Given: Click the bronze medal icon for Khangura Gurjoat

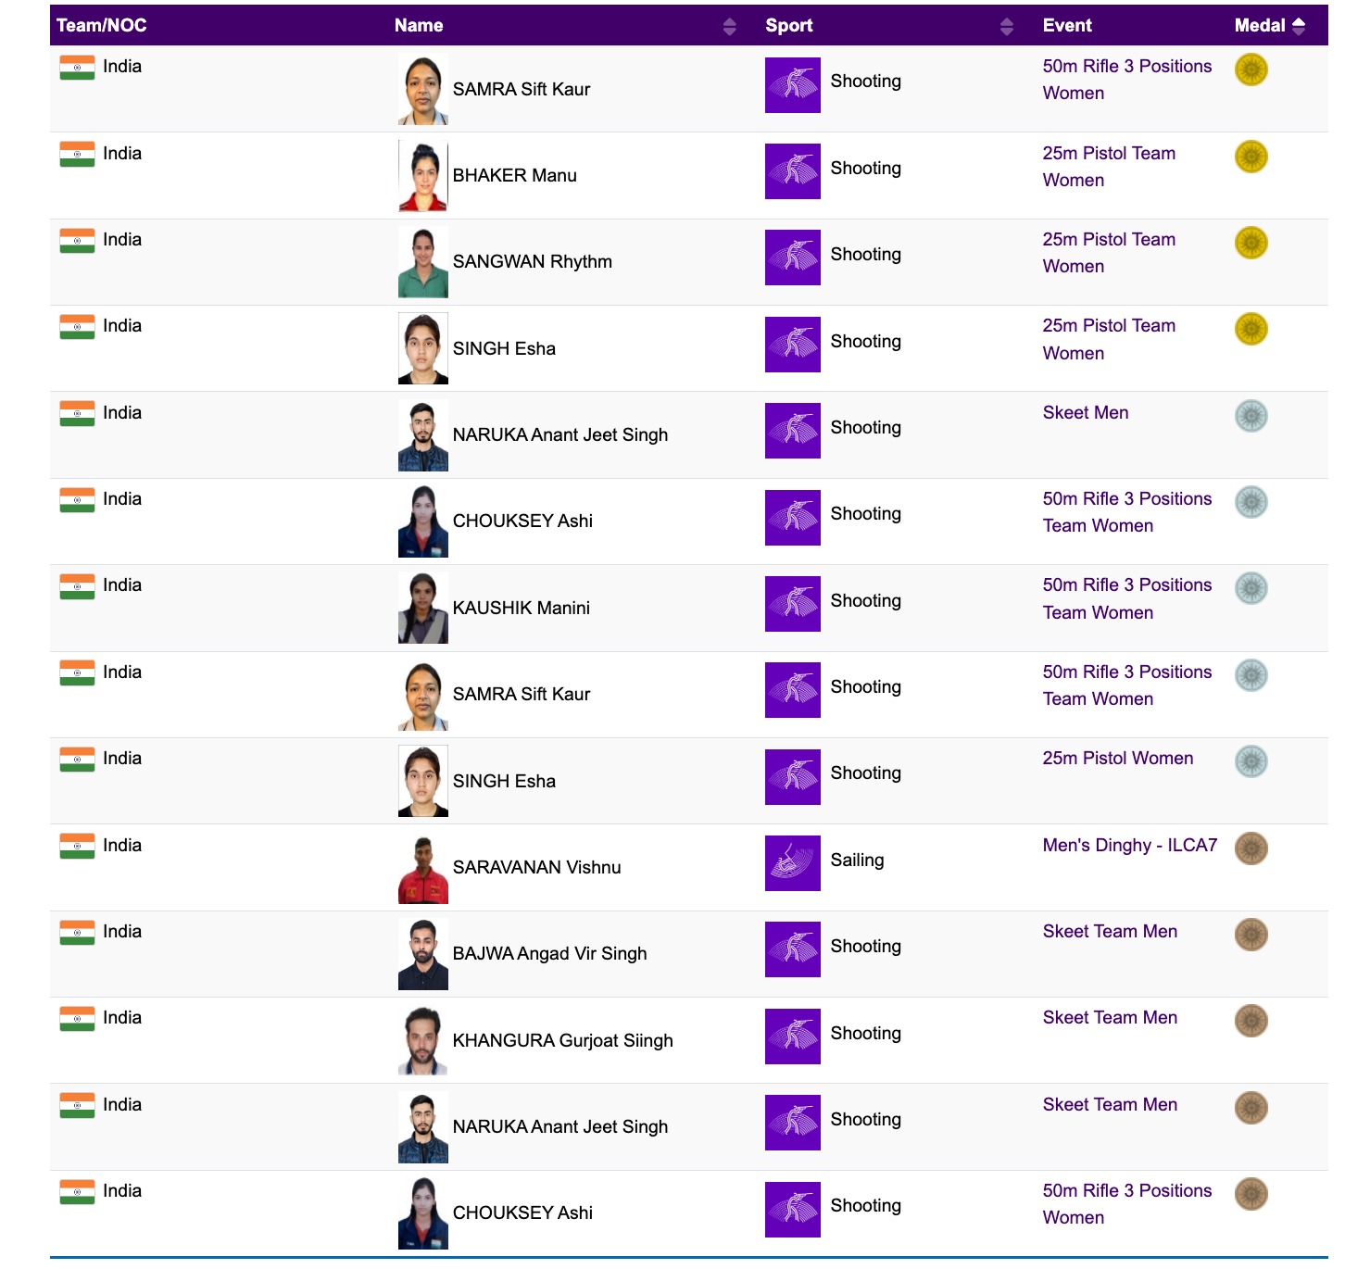Looking at the screenshot, I should (x=1251, y=1021).
